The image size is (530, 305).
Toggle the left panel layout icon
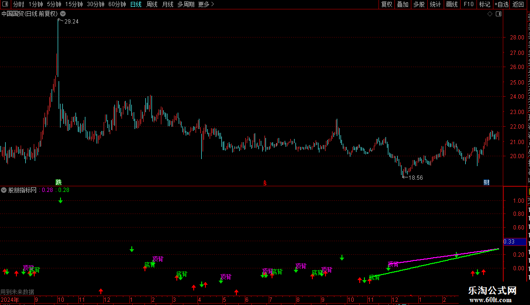pyautogui.click(x=5, y=4)
